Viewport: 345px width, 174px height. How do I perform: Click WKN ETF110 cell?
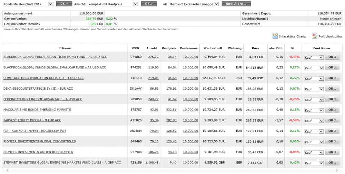point(136,78)
